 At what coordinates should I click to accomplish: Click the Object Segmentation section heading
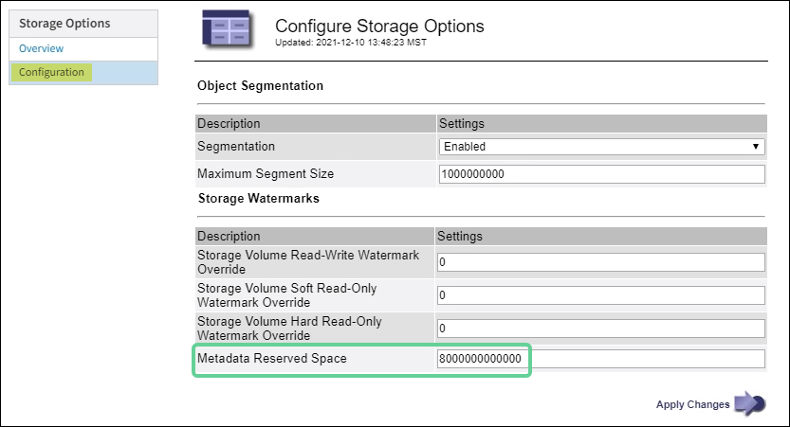(260, 86)
